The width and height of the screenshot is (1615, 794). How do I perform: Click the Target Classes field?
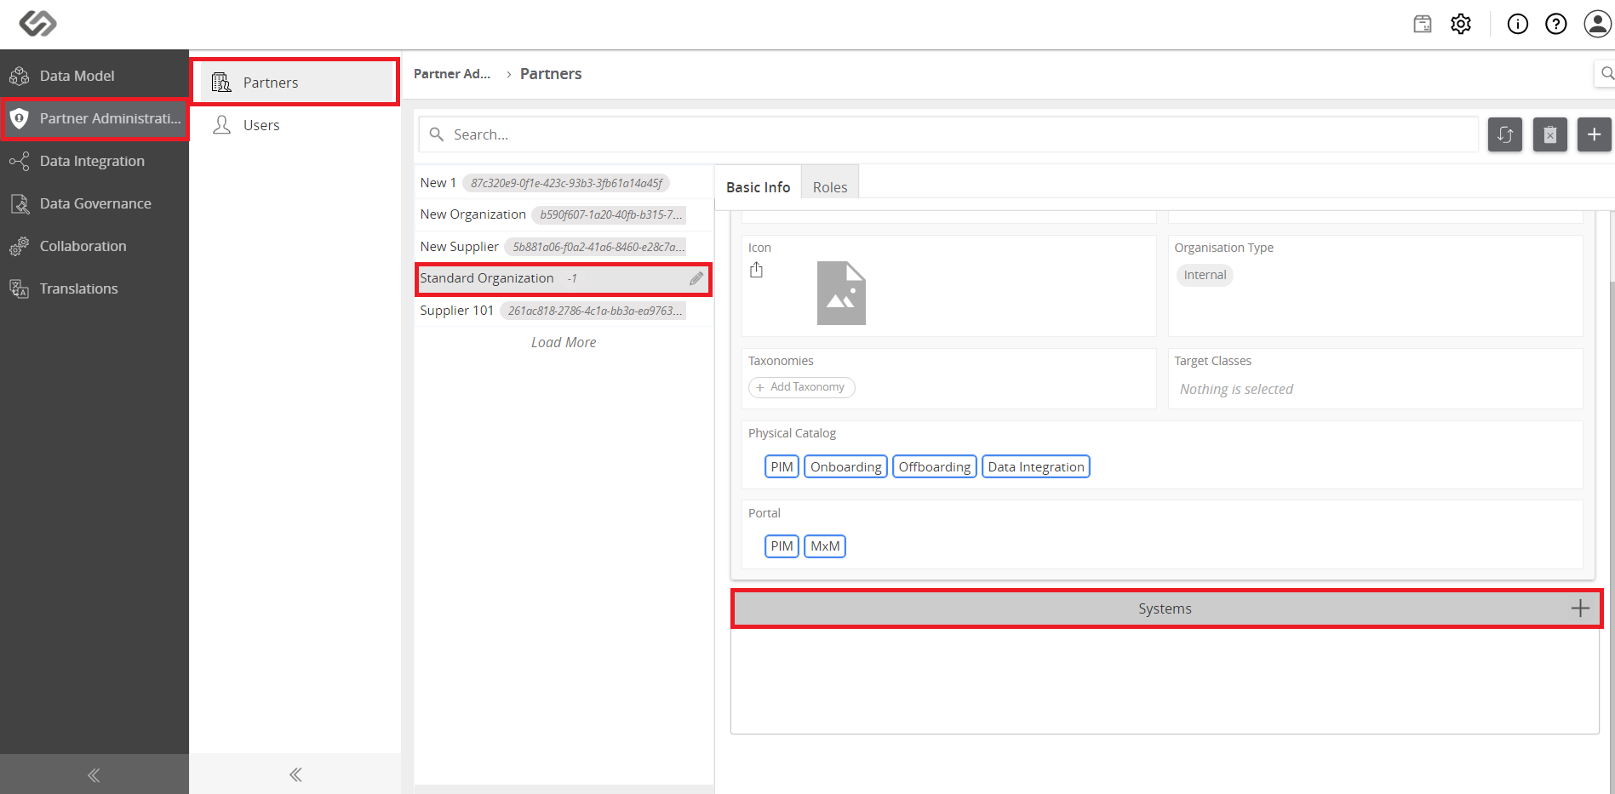1375,379
